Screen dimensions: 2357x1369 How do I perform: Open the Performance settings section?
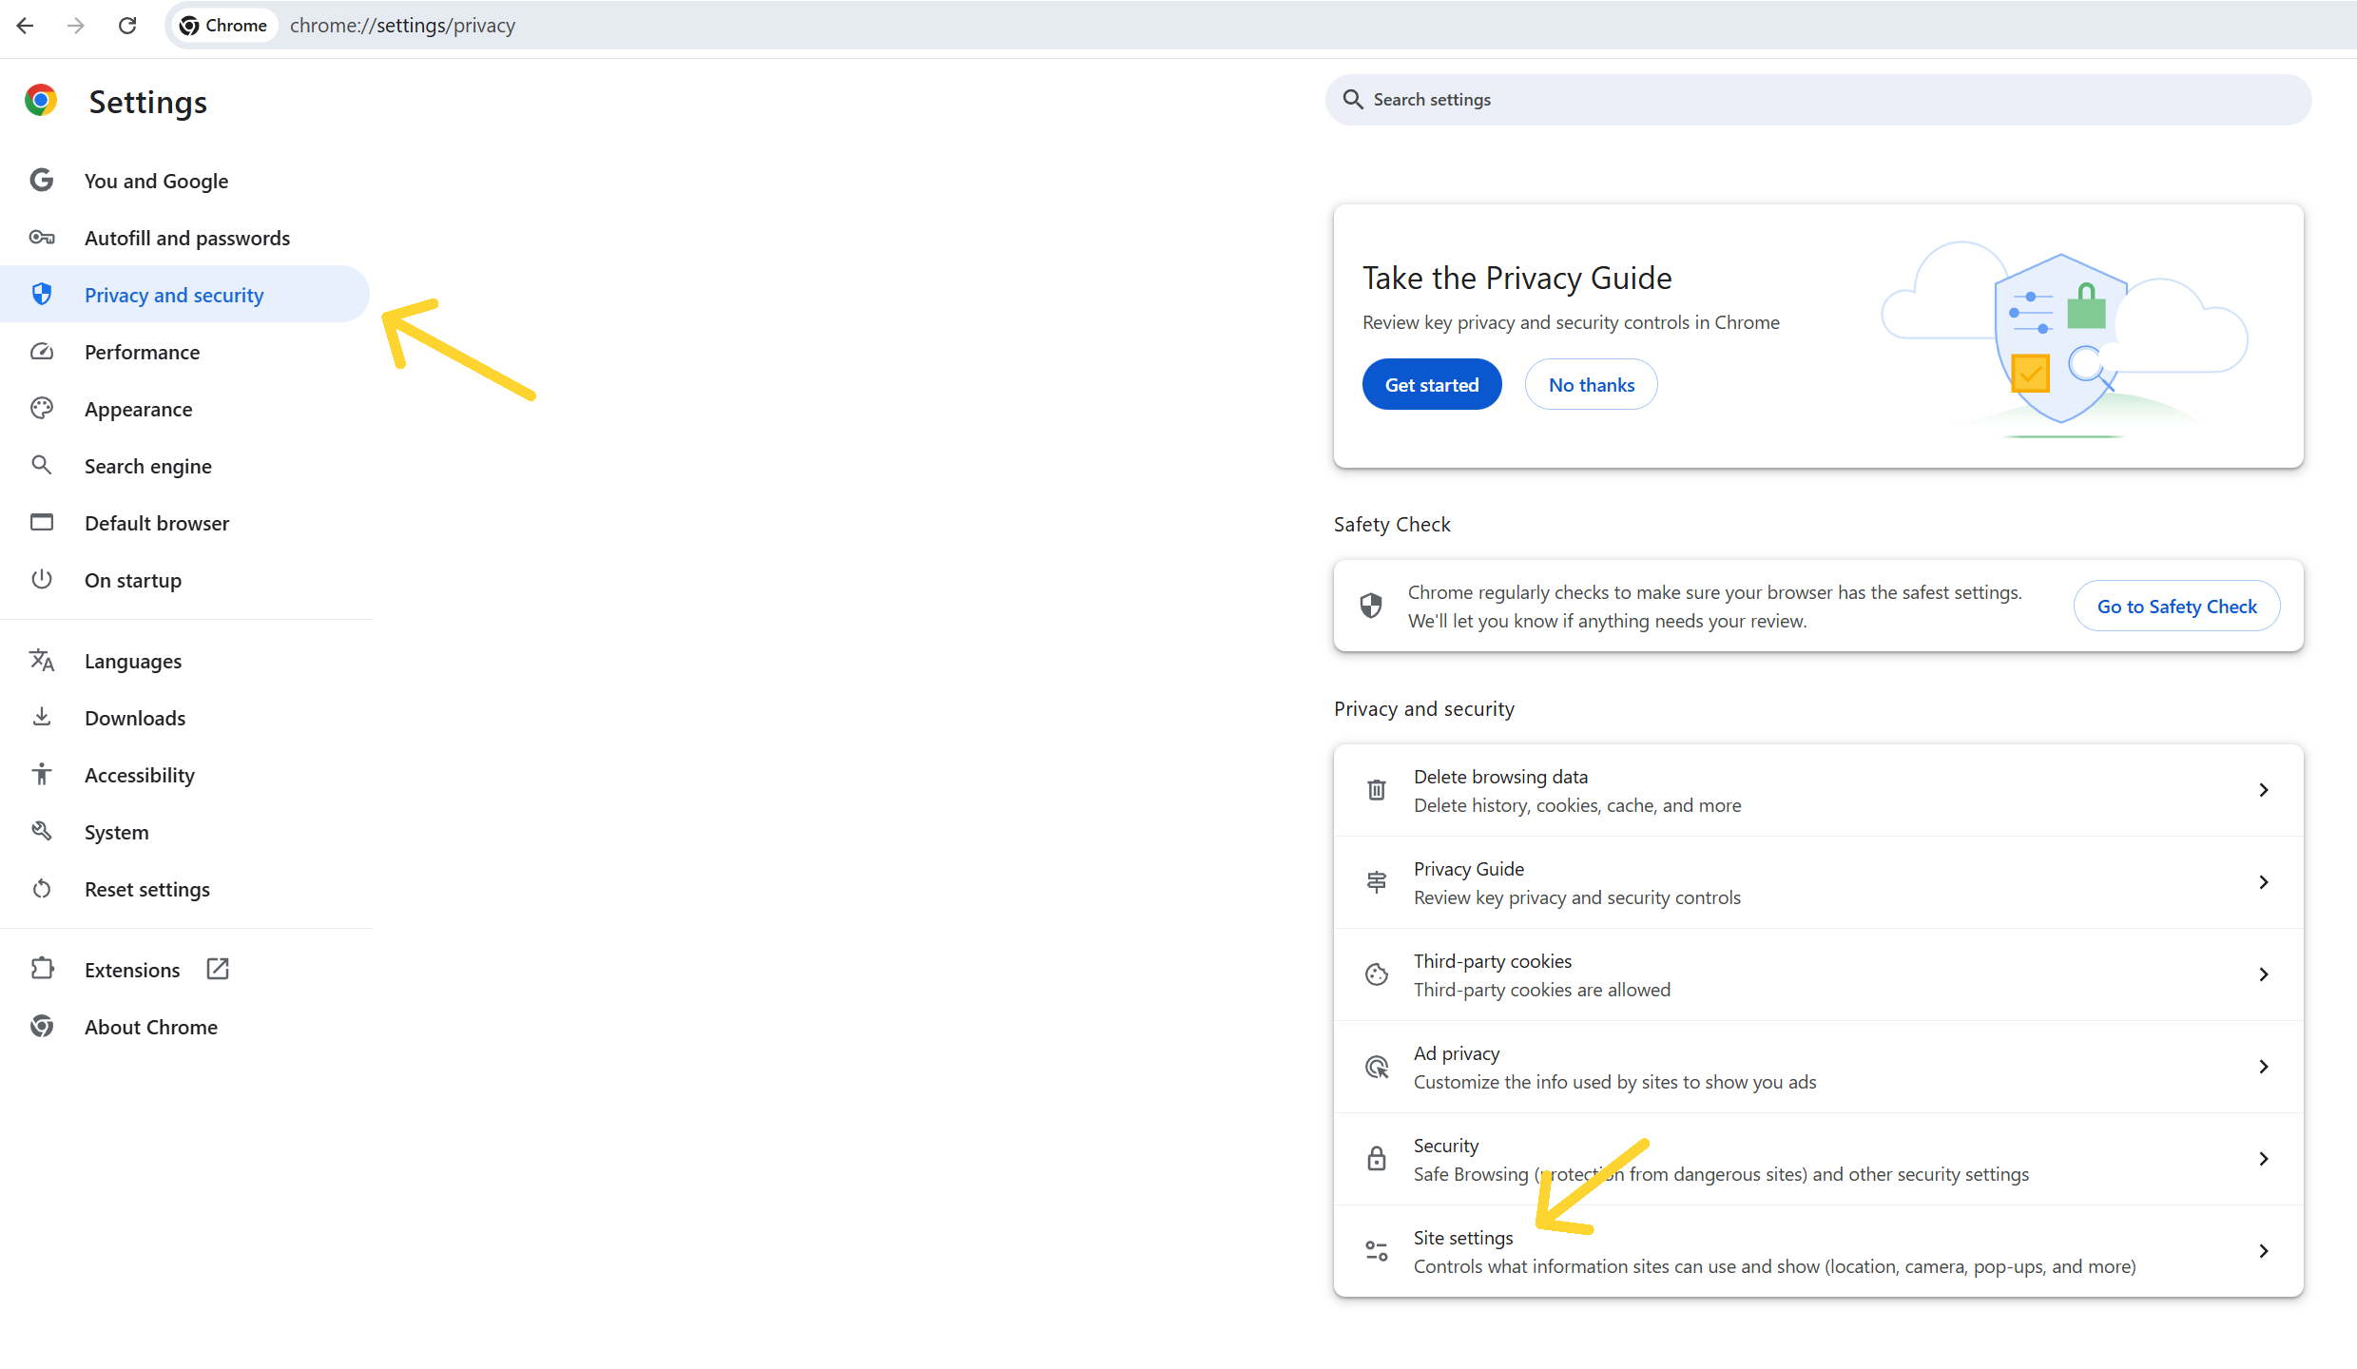pos(142,352)
